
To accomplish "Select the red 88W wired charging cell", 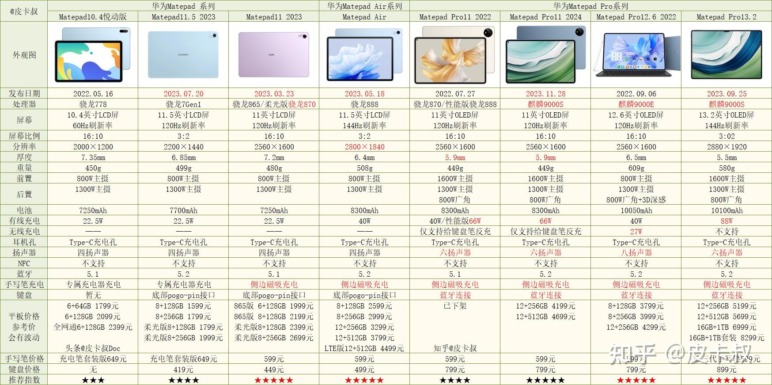I will (x=727, y=221).
